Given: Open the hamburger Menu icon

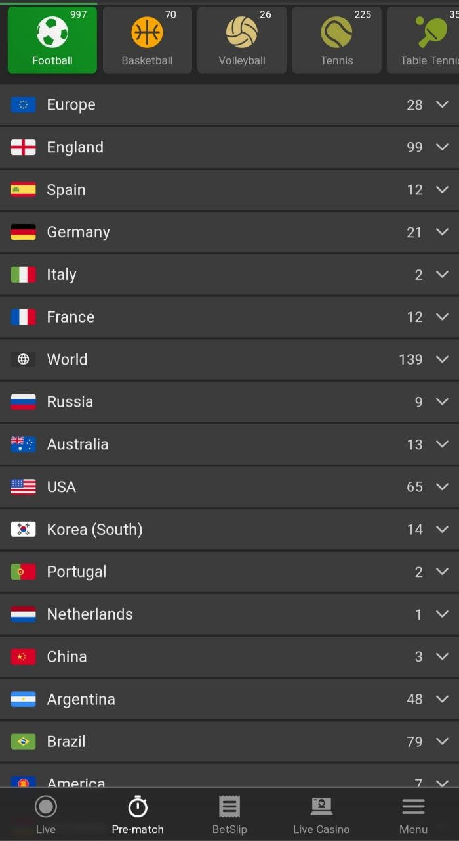Looking at the screenshot, I should pos(413,806).
